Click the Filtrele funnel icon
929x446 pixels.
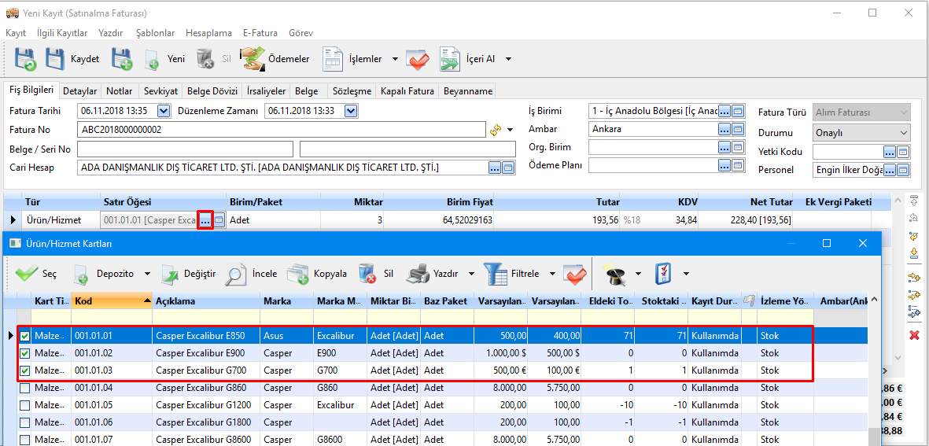495,274
